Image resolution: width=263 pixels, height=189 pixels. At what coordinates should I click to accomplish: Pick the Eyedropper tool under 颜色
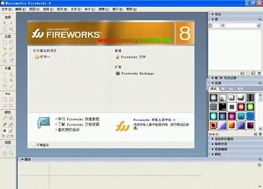tap(5, 118)
